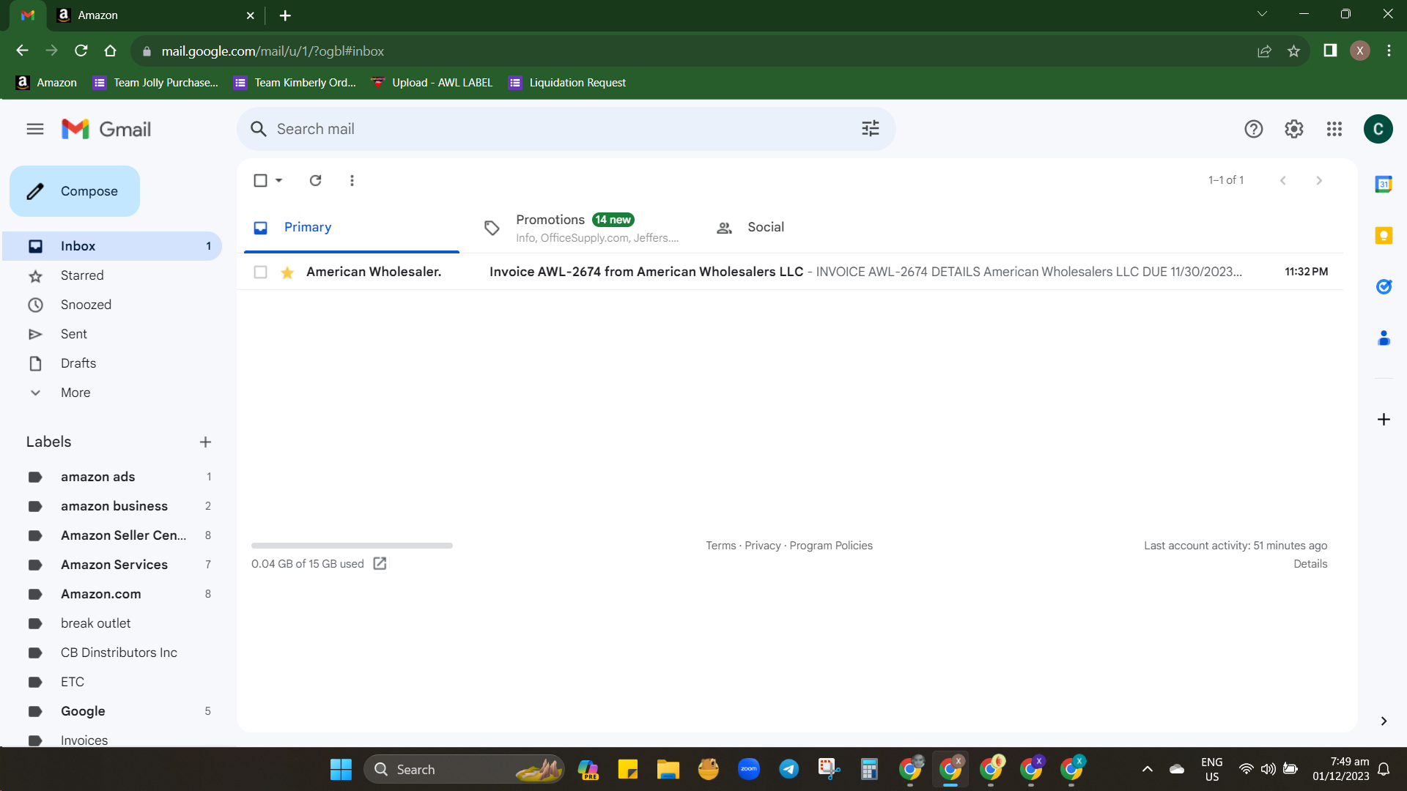The image size is (1407, 791).
Task: Open File Explorer from the taskbar
Action: (x=668, y=769)
